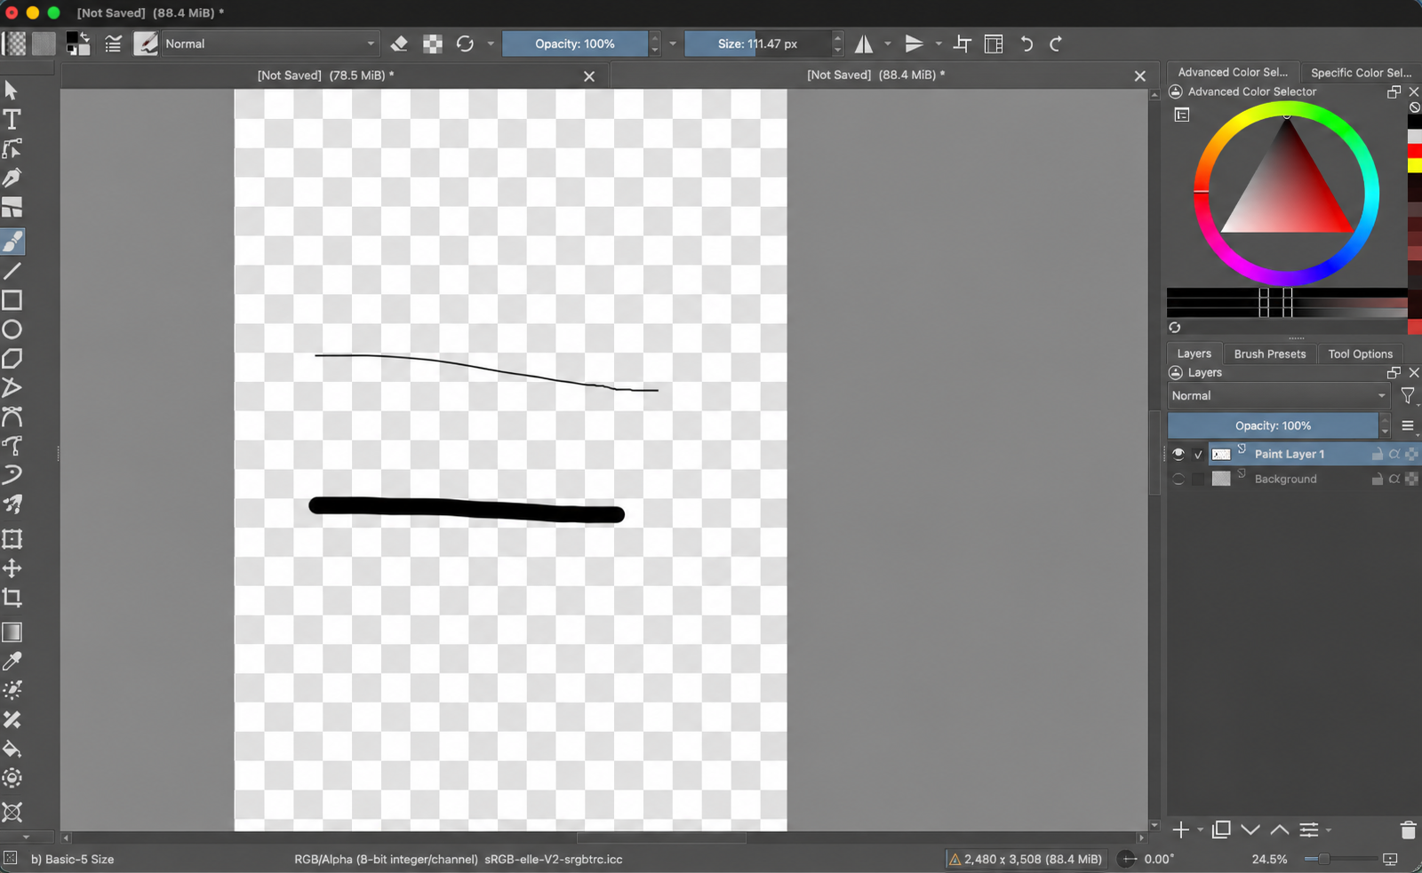This screenshot has height=873, width=1422.
Task: Open the vertical mirror options dropdown
Action: coord(939,44)
